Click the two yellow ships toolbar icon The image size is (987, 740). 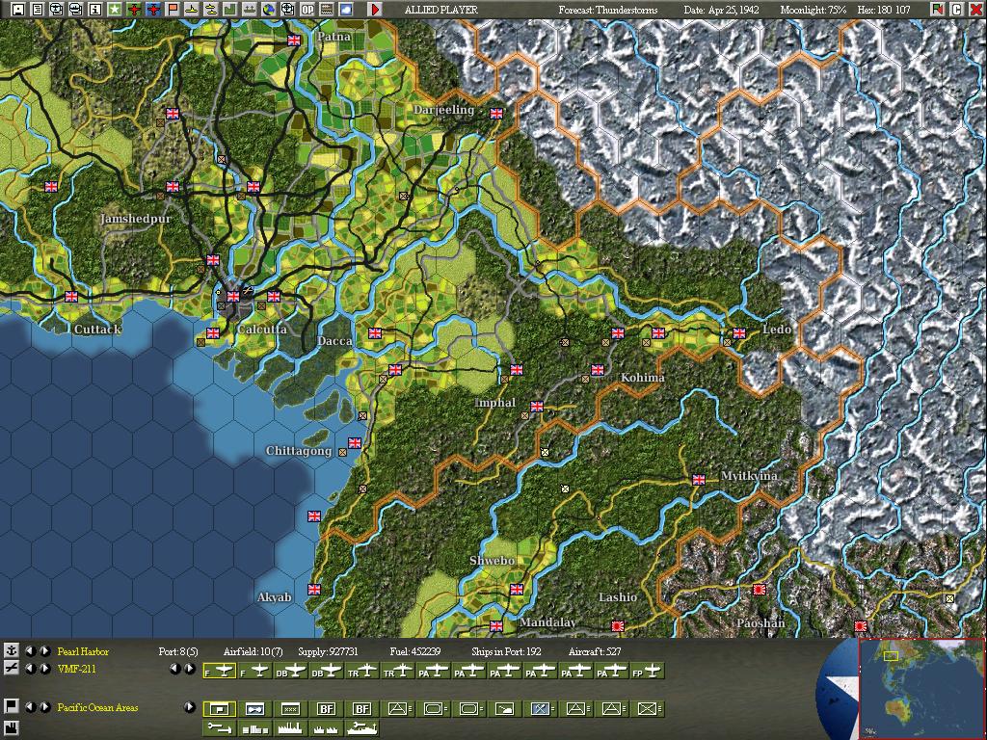click(211, 10)
